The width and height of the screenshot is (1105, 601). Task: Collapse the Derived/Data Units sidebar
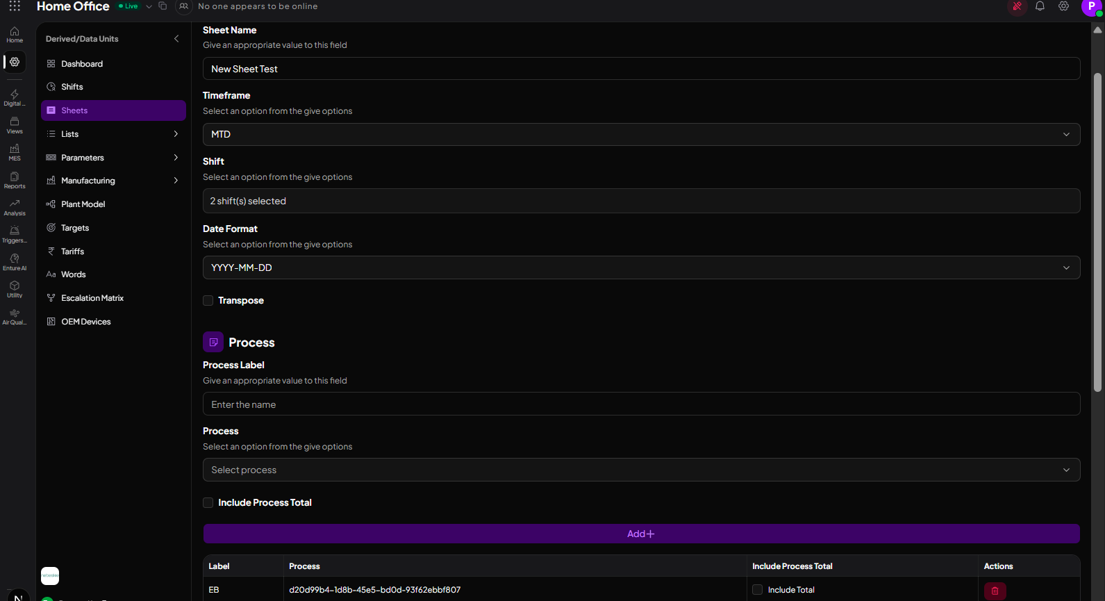coord(176,39)
